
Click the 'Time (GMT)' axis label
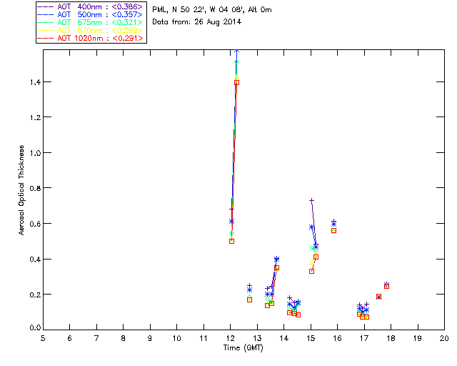tap(243, 348)
